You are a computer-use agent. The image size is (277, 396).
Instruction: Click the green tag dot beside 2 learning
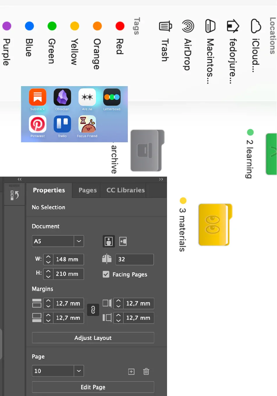point(250,132)
